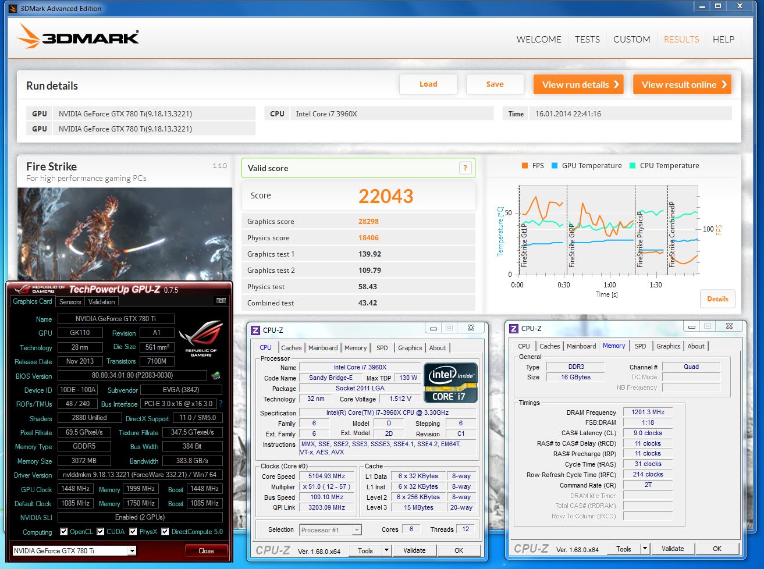Click the Z icon in the Memory CPU-Z window title
This screenshot has height=569, width=764.
point(514,328)
